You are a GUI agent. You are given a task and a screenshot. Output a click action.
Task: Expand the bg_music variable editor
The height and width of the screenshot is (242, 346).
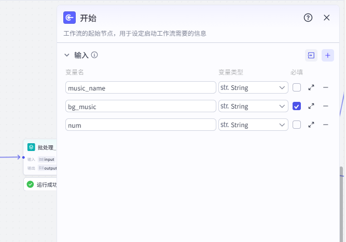pos(311,106)
